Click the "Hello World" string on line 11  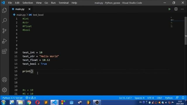click(x=49, y=56)
